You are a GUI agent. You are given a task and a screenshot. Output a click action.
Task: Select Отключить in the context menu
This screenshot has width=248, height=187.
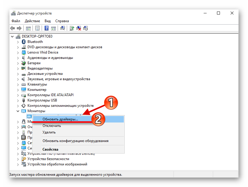click(52, 126)
